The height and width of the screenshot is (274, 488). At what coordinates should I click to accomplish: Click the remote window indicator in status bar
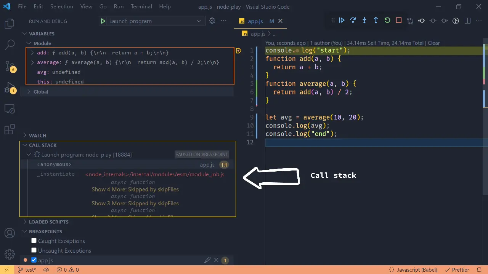[x=6, y=270]
